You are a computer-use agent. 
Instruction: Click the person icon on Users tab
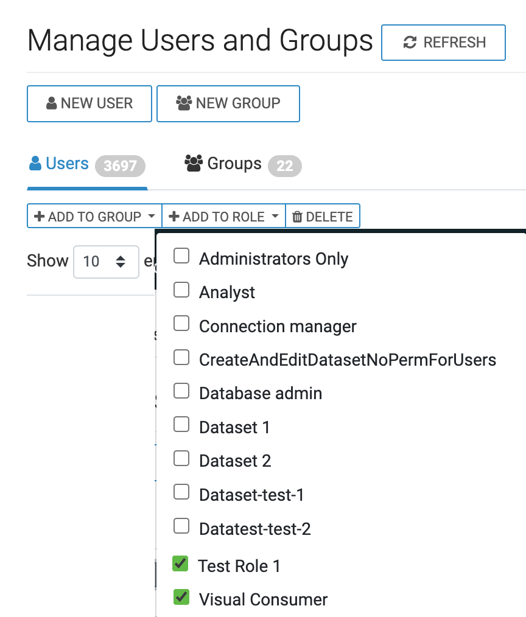[36, 164]
